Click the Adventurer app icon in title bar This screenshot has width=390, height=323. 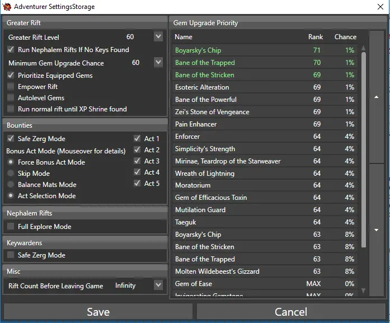[x=7, y=6]
